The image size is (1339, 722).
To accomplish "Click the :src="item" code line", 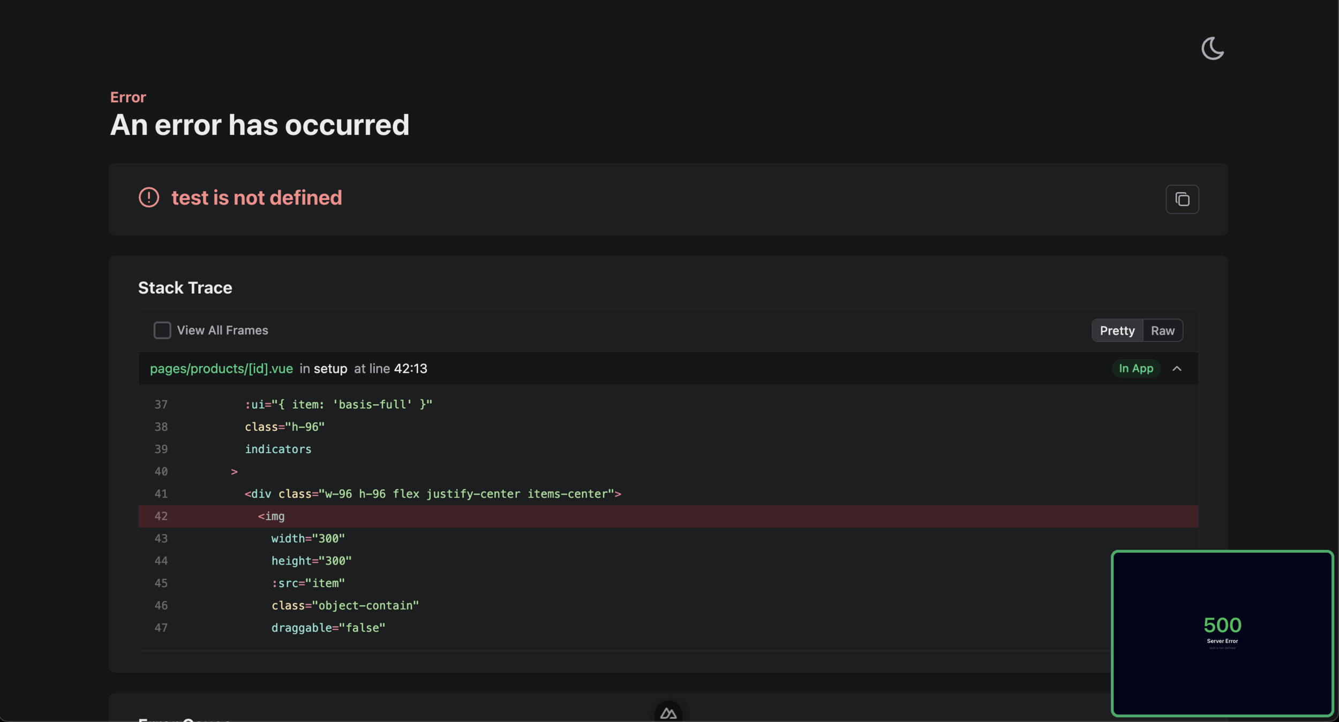I will 308,583.
